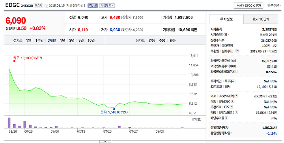Click the 실시간 button
Viewport: 284px width, 143px height.
[93, 6]
